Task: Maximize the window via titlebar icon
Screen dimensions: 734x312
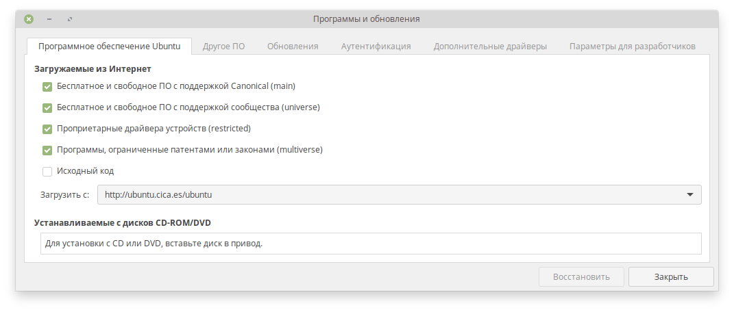Action: 70,19
